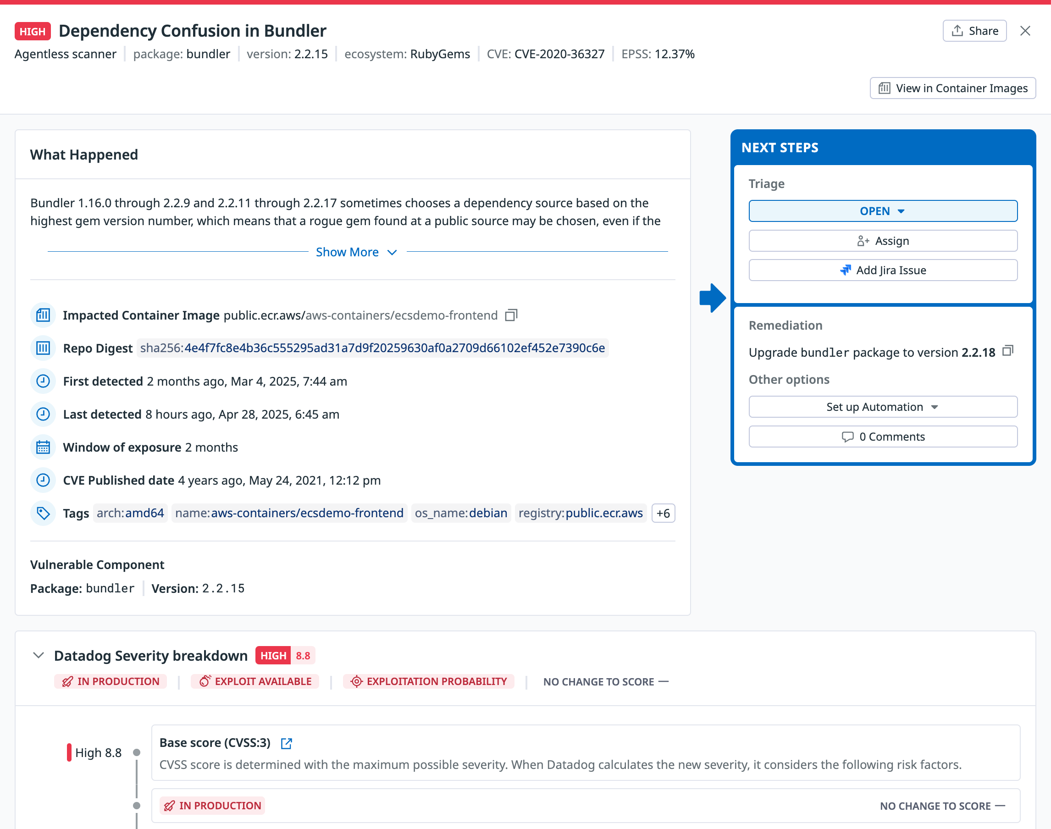Click the container image icon beside Impacted Container Image
Image resolution: width=1051 pixels, height=829 pixels.
coord(43,315)
